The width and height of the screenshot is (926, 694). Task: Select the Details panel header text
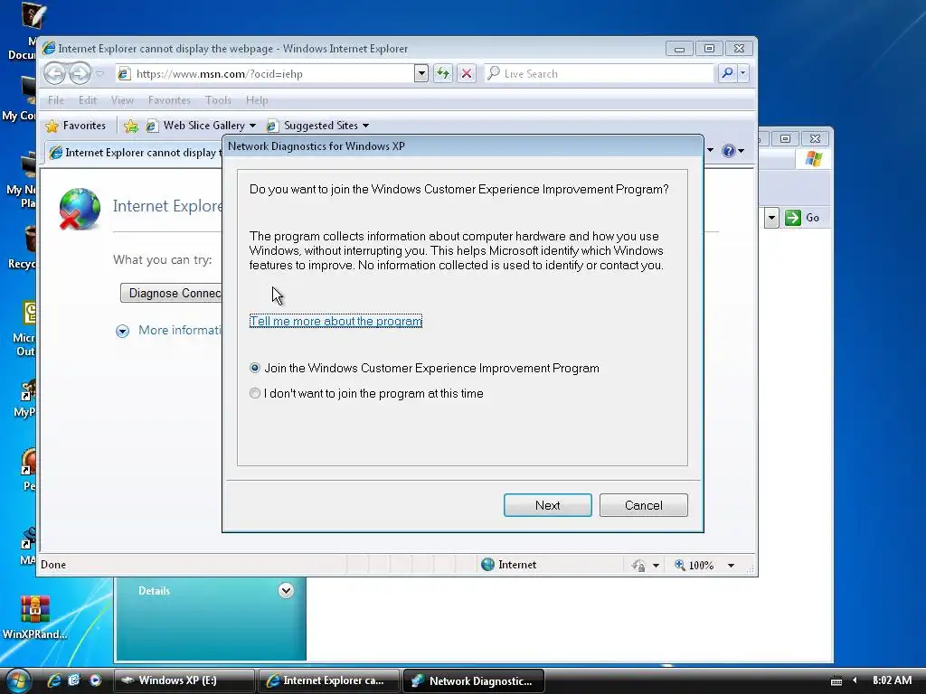[x=154, y=591]
